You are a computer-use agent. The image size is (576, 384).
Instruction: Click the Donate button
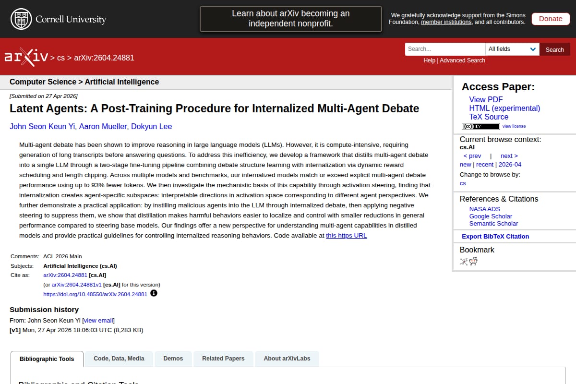click(x=551, y=19)
